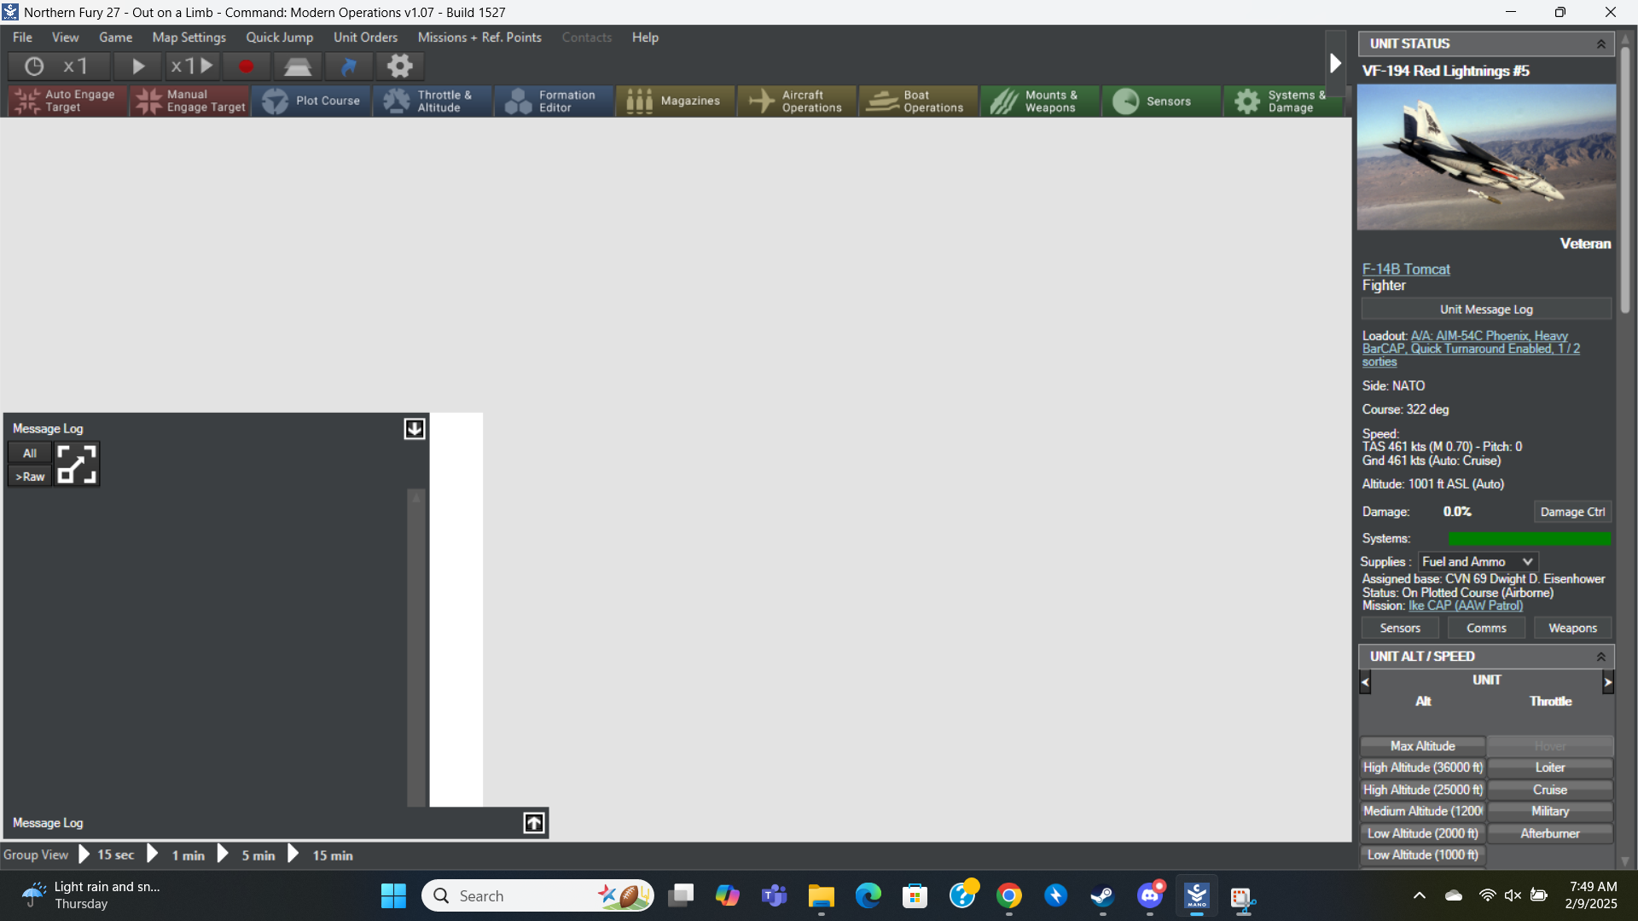
Task: Select the Medium Altitude preset
Action: [1422, 812]
